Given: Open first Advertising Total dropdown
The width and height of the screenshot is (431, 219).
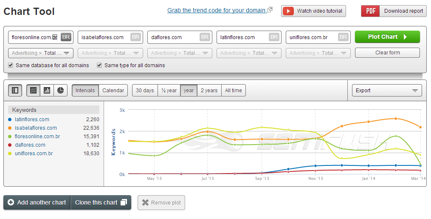Looking at the screenshot, I should tap(40, 53).
